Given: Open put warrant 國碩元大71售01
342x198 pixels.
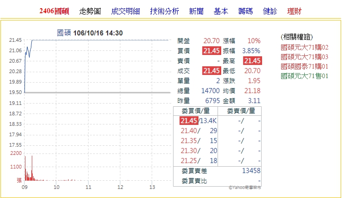Looking at the screenshot, I should pyautogui.click(x=304, y=76).
